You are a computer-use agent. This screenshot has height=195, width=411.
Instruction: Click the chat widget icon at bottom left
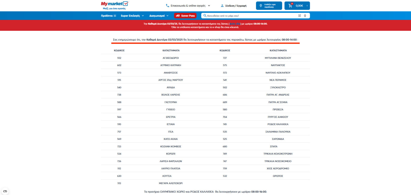5,191
